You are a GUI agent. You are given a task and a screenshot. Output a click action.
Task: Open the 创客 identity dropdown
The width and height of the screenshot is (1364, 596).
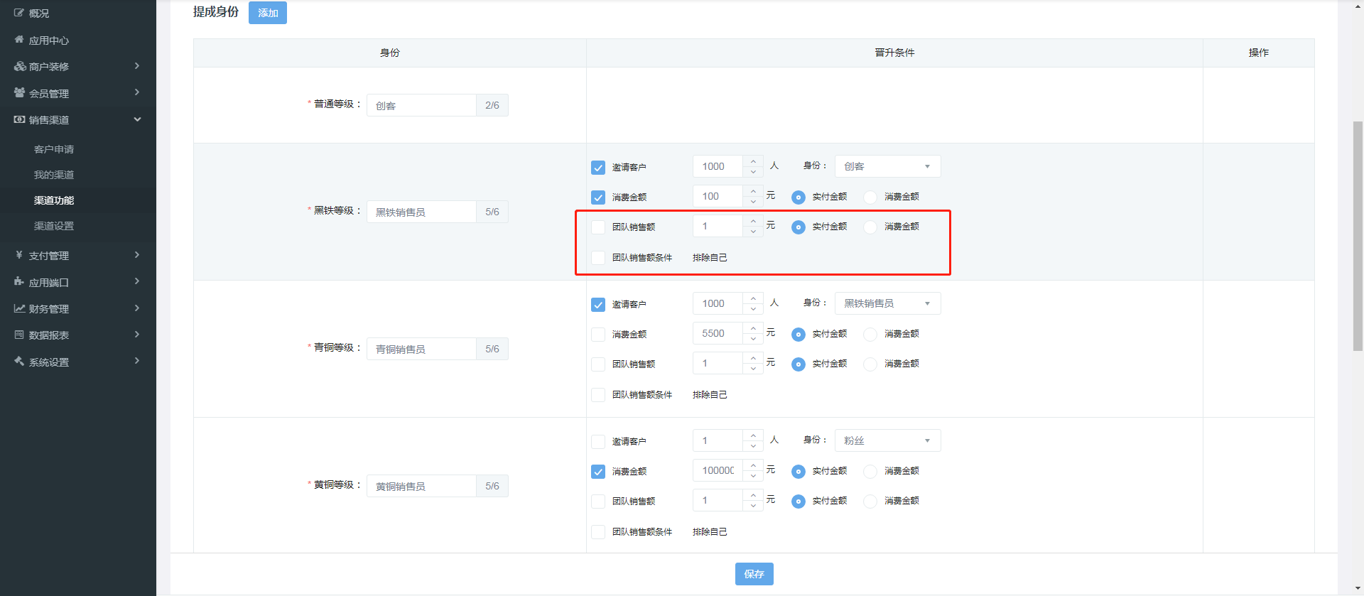[x=887, y=166]
